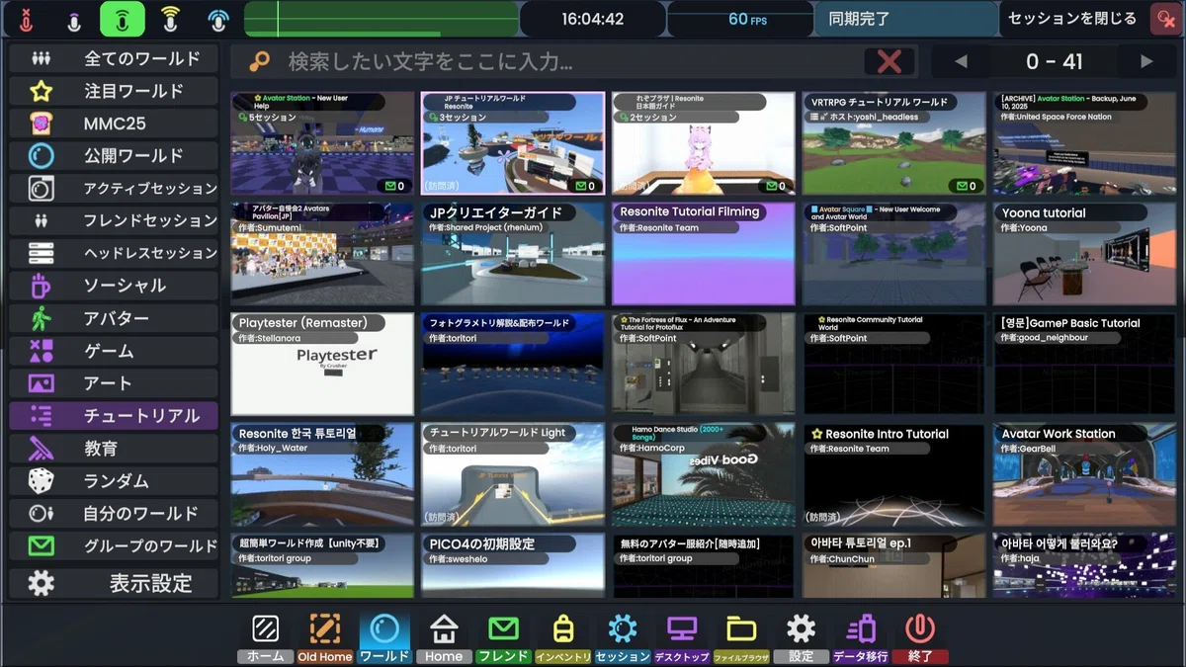Viewport: 1186px width, 667px height.
Task: Open Playtester (Remaster) world
Action: (x=322, y=365)
